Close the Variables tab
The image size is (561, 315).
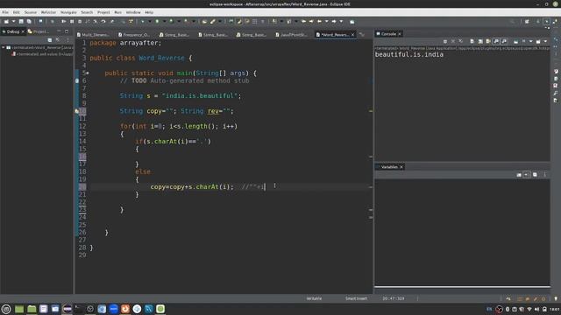401,167
